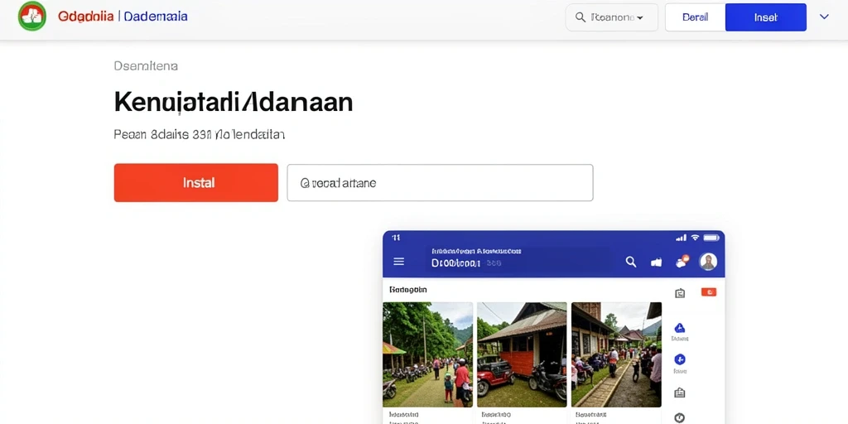Click the clipboard icon beside the red badge
The height and width of the screenshot is (424, 848).
point(680,293)
